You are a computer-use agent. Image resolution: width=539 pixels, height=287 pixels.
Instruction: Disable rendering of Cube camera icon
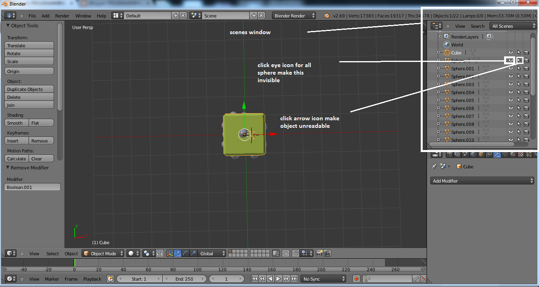(x=526, y=52)
